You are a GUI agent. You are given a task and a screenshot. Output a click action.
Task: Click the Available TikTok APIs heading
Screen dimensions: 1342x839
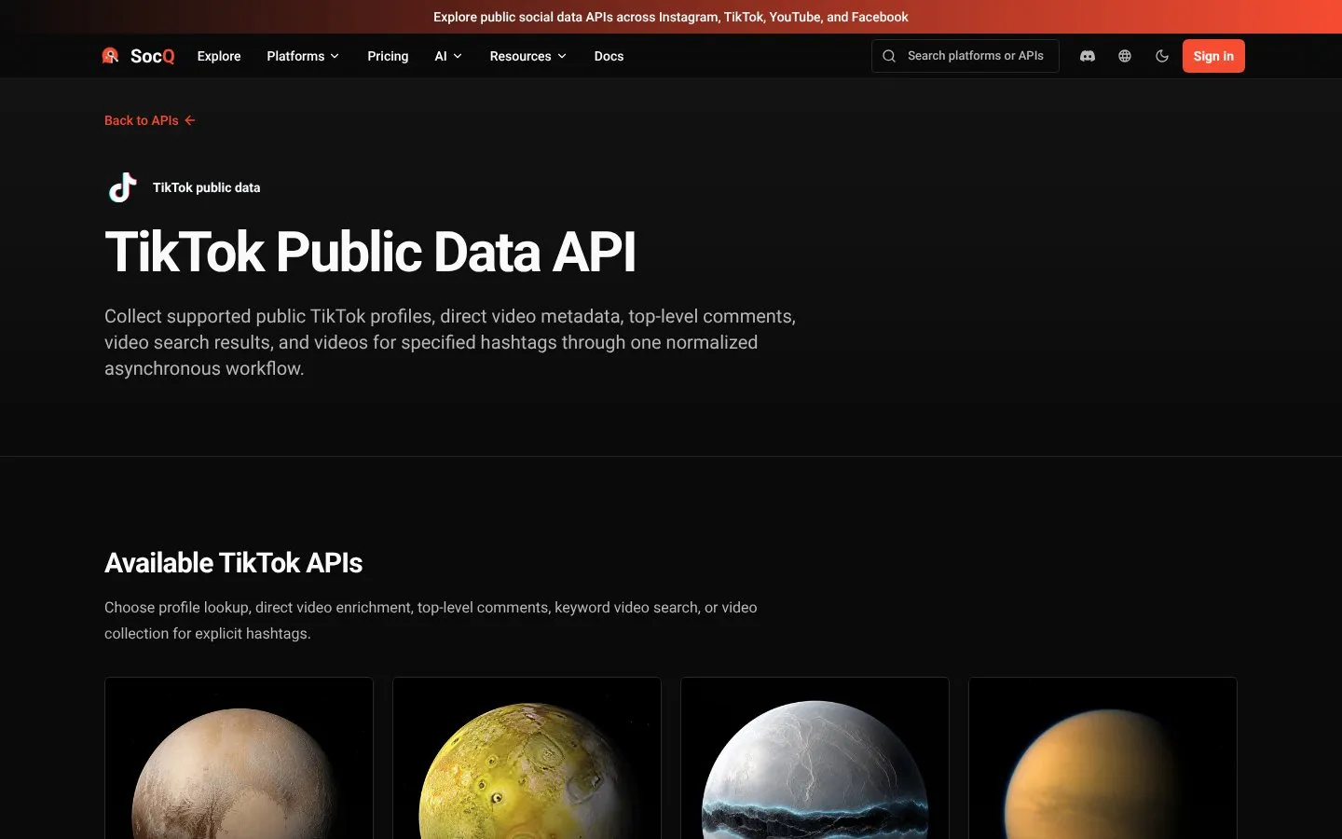[x=234, y=563]
